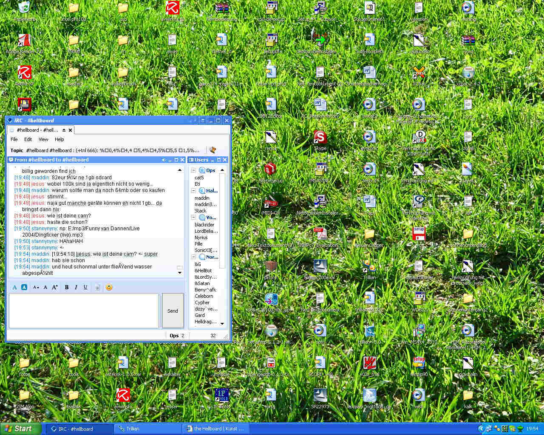Open the font size decrease dropdown
The width and height of the screenshot is (544, 435).
tap(36, 288)
